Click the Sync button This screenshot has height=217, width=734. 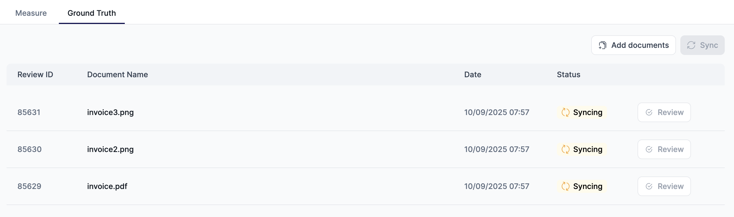(702, 45)
